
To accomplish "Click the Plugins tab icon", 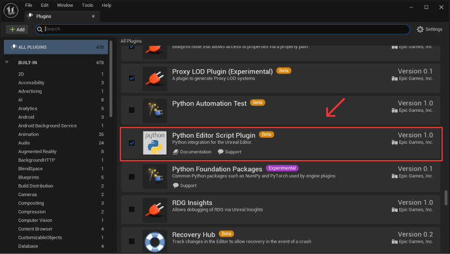I will pos(30,16).
